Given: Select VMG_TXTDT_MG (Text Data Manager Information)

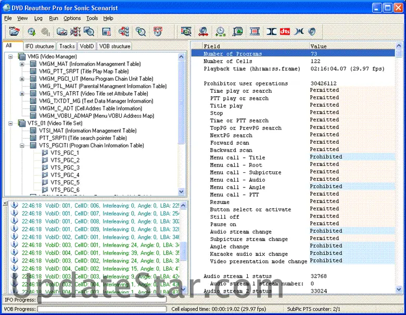Looking at the screenshot, I should tap(96, 101).
